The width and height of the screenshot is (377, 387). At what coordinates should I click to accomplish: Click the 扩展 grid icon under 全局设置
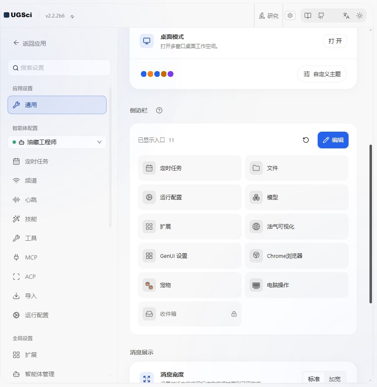[16, 355]
